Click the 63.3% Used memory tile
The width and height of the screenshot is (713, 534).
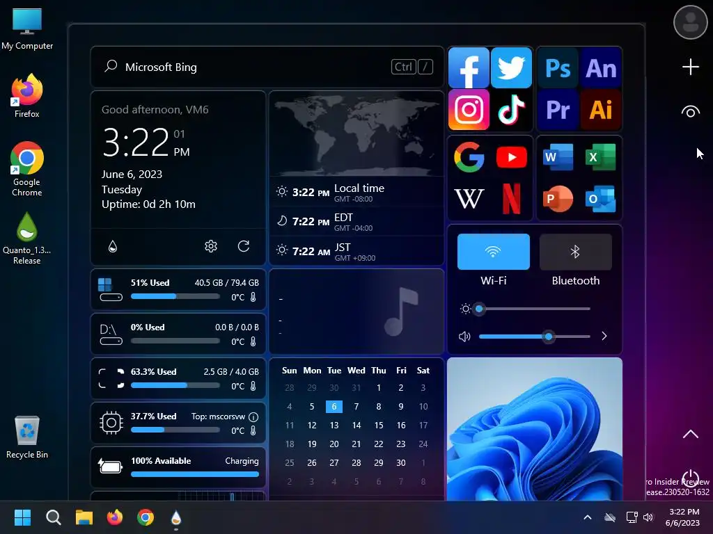pos(178,378)
